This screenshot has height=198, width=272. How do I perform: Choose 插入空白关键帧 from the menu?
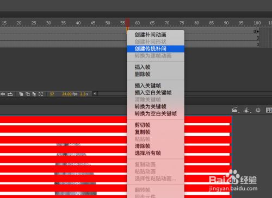(156, 92)
